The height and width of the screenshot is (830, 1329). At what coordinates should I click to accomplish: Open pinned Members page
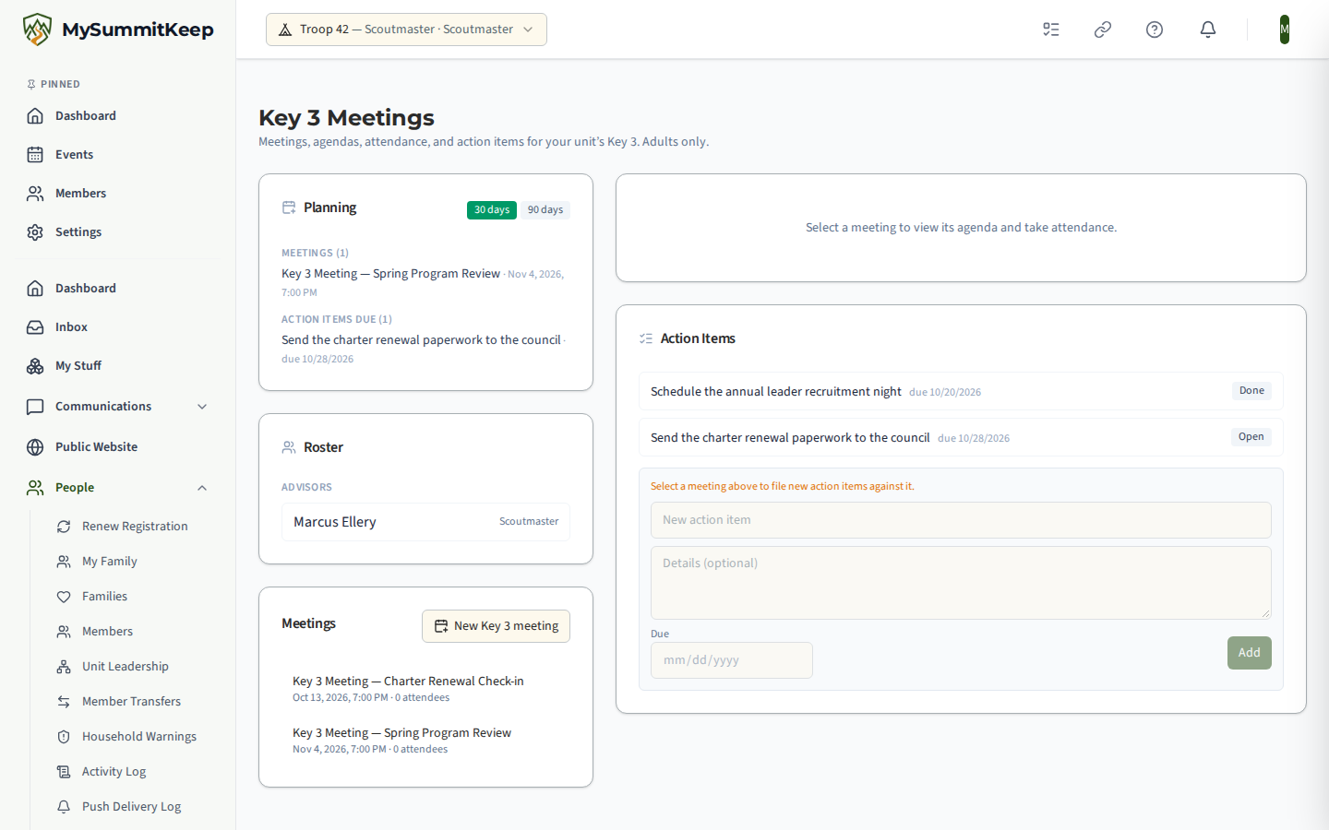pyautogui.click(x=118, y=194)
